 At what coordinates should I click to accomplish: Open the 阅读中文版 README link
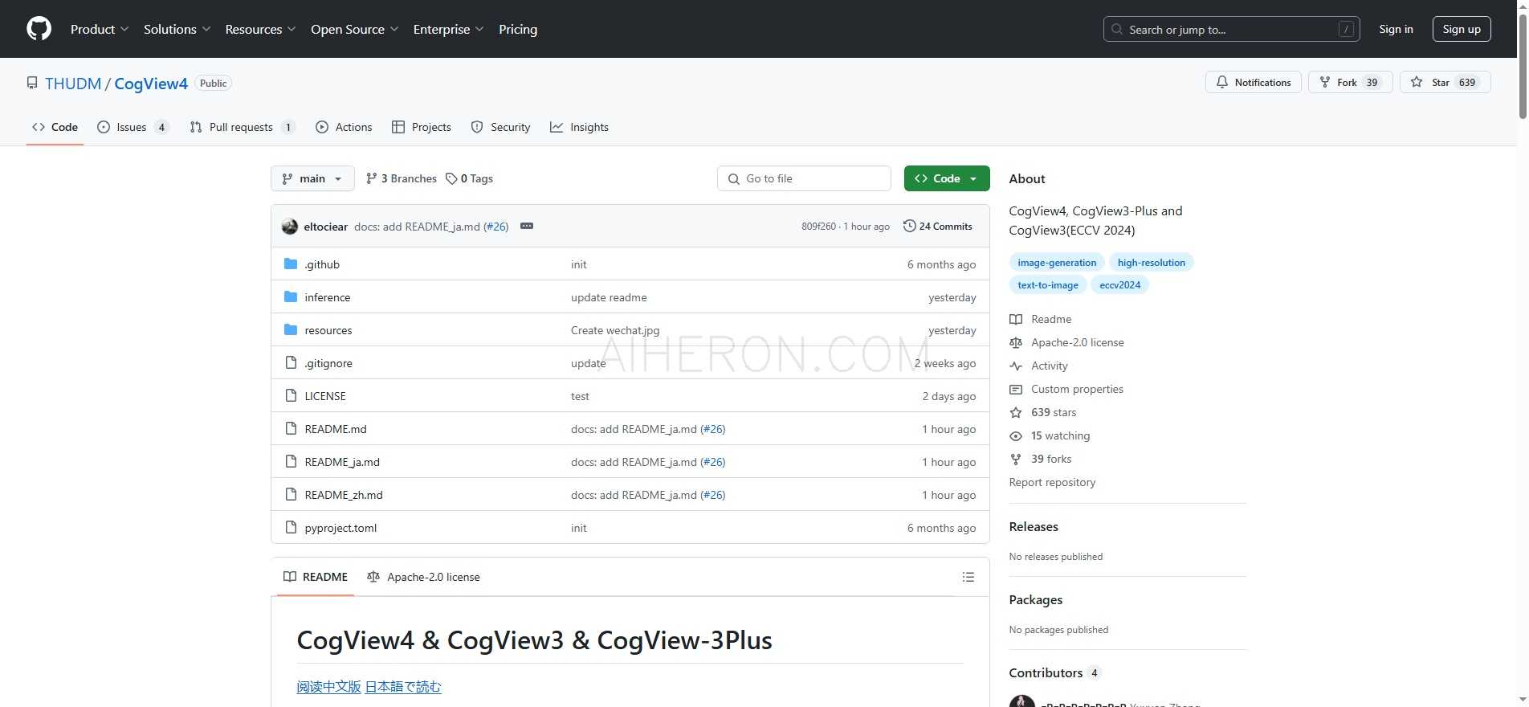(328, 687)
